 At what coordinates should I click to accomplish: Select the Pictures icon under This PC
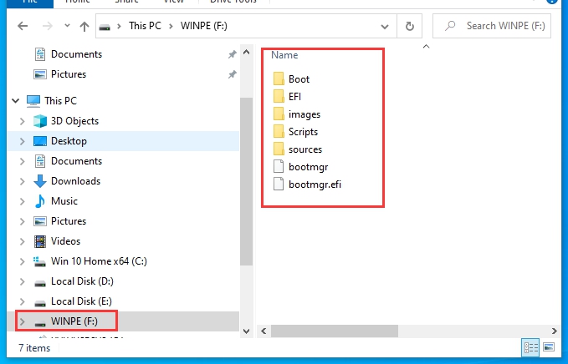click(40, 221)
